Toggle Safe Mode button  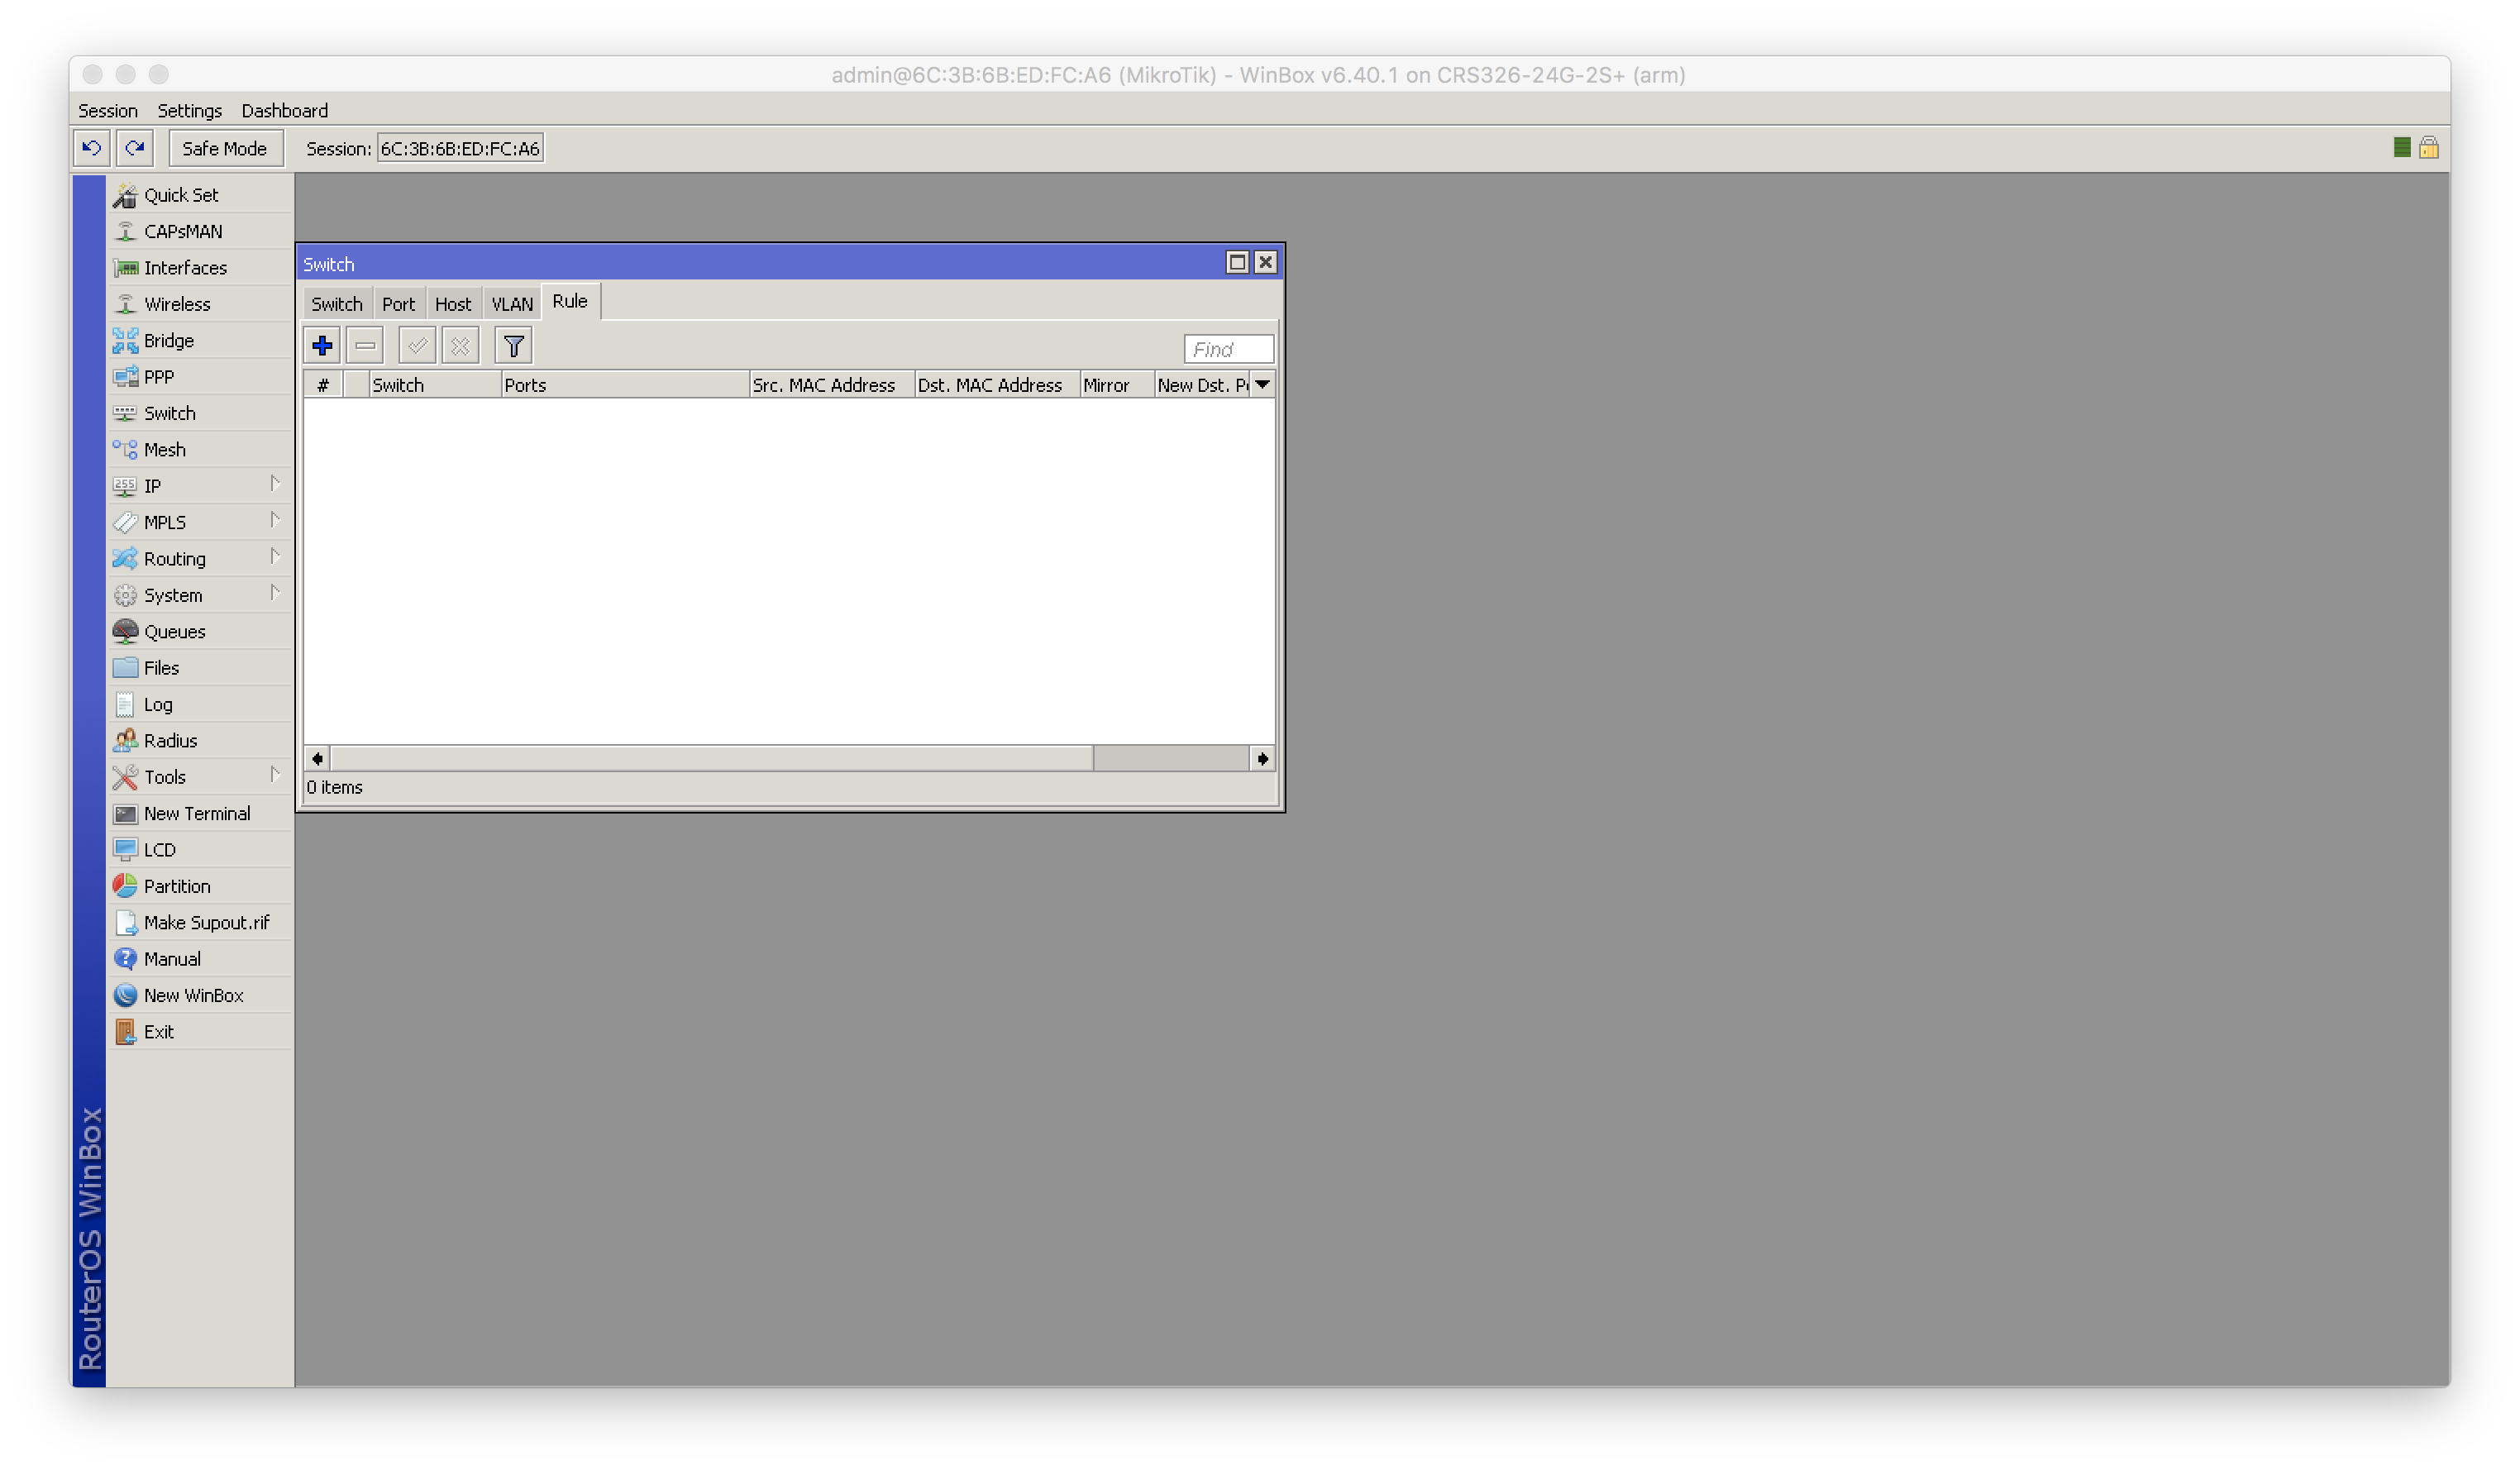pyautogui.click(x=225, y=148)
